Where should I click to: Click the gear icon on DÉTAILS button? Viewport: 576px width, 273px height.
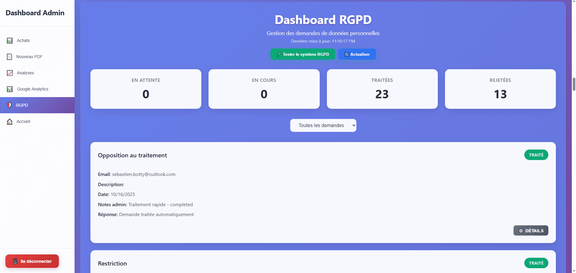pyautogui.click(x=521, y=231)
